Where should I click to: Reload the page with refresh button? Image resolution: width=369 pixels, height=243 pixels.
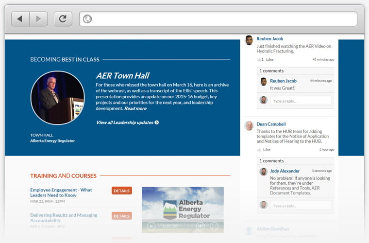pos(63,19)
